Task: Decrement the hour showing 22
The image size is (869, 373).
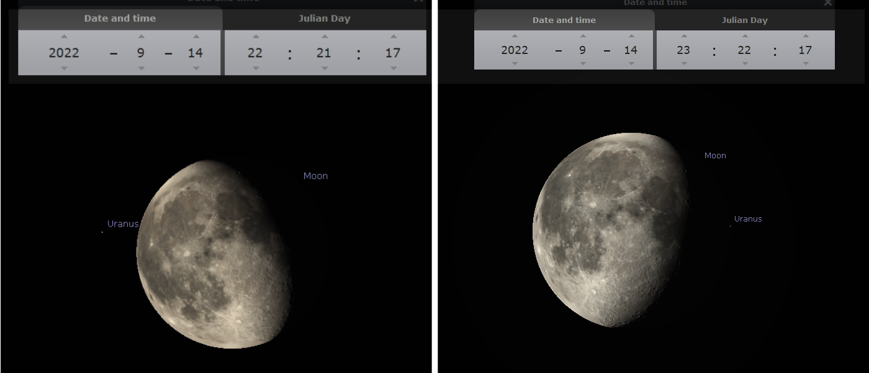Action: pos(256,69)
